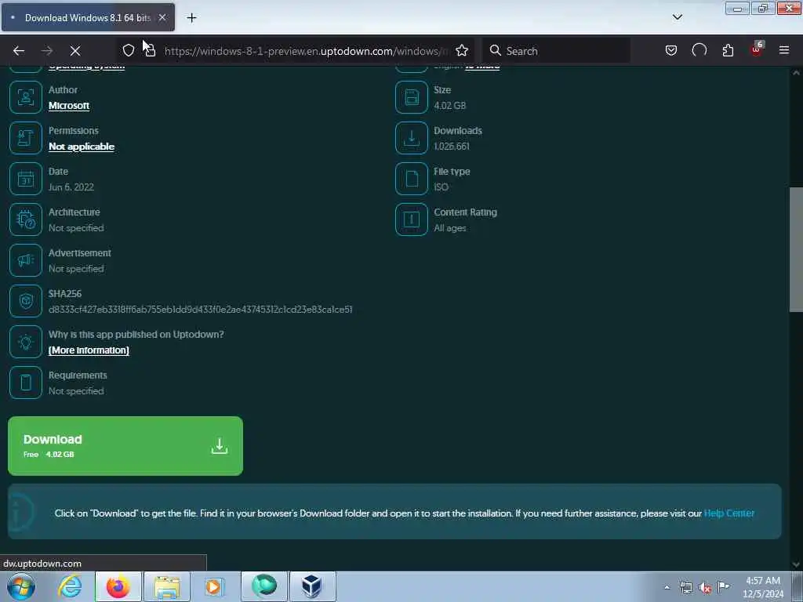This screenshot has width=803, height=602.
Task: Open the uBlock extension icon with badge 6
Action: pos(757,49)
